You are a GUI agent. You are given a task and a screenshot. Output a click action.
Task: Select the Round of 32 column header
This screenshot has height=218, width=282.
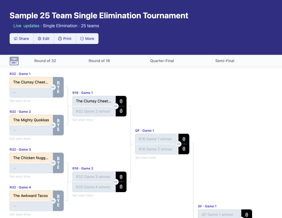[x=45, y=61]
